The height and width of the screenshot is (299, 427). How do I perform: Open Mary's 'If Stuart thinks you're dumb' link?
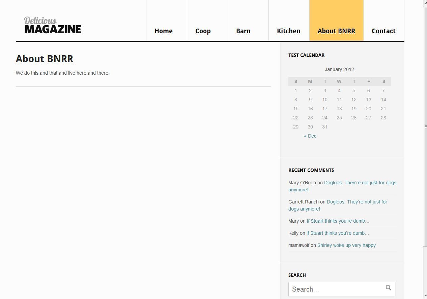pos(338,221)
